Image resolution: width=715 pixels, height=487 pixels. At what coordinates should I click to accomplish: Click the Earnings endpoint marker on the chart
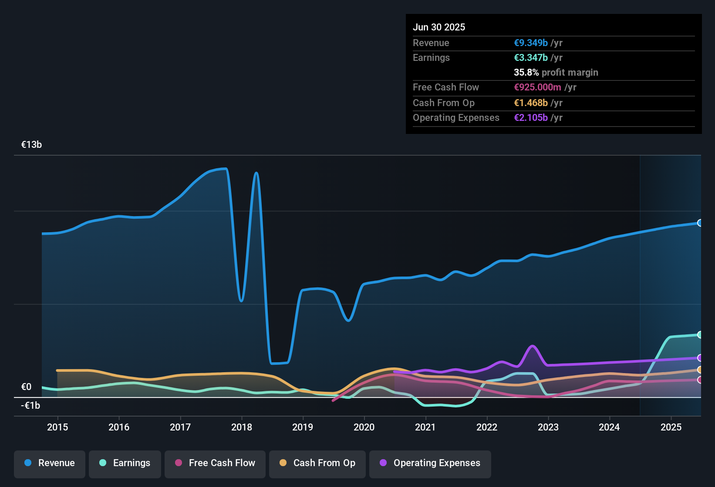pos(700,334)
